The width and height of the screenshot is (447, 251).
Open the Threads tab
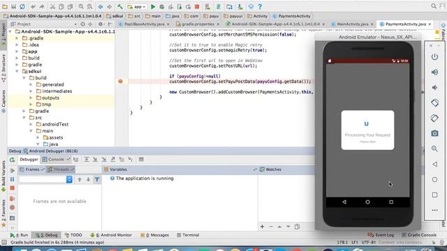click(61, 169)
